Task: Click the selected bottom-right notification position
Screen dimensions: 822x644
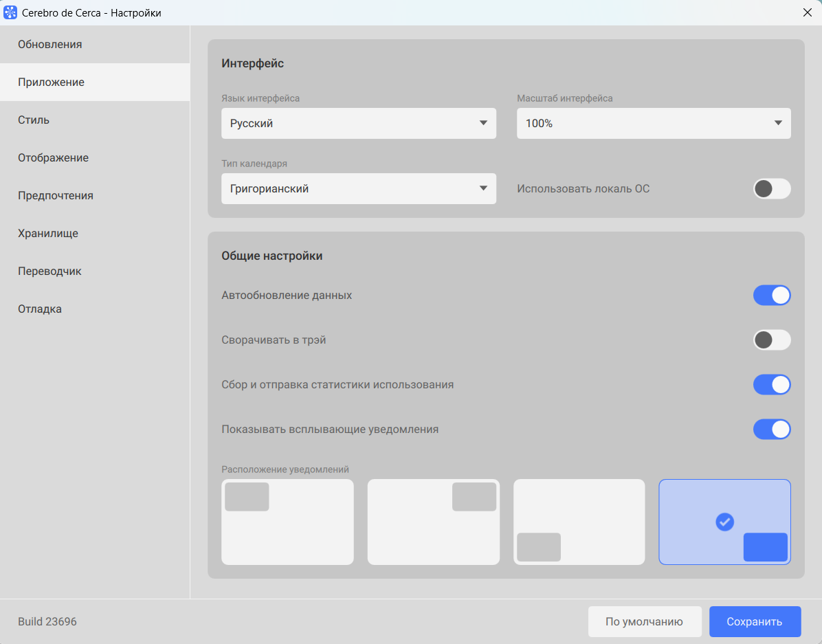Action: [724, 522]
